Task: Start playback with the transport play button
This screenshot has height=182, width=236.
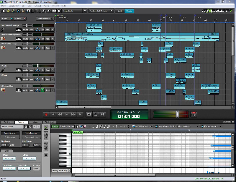Action: (66, 114)
